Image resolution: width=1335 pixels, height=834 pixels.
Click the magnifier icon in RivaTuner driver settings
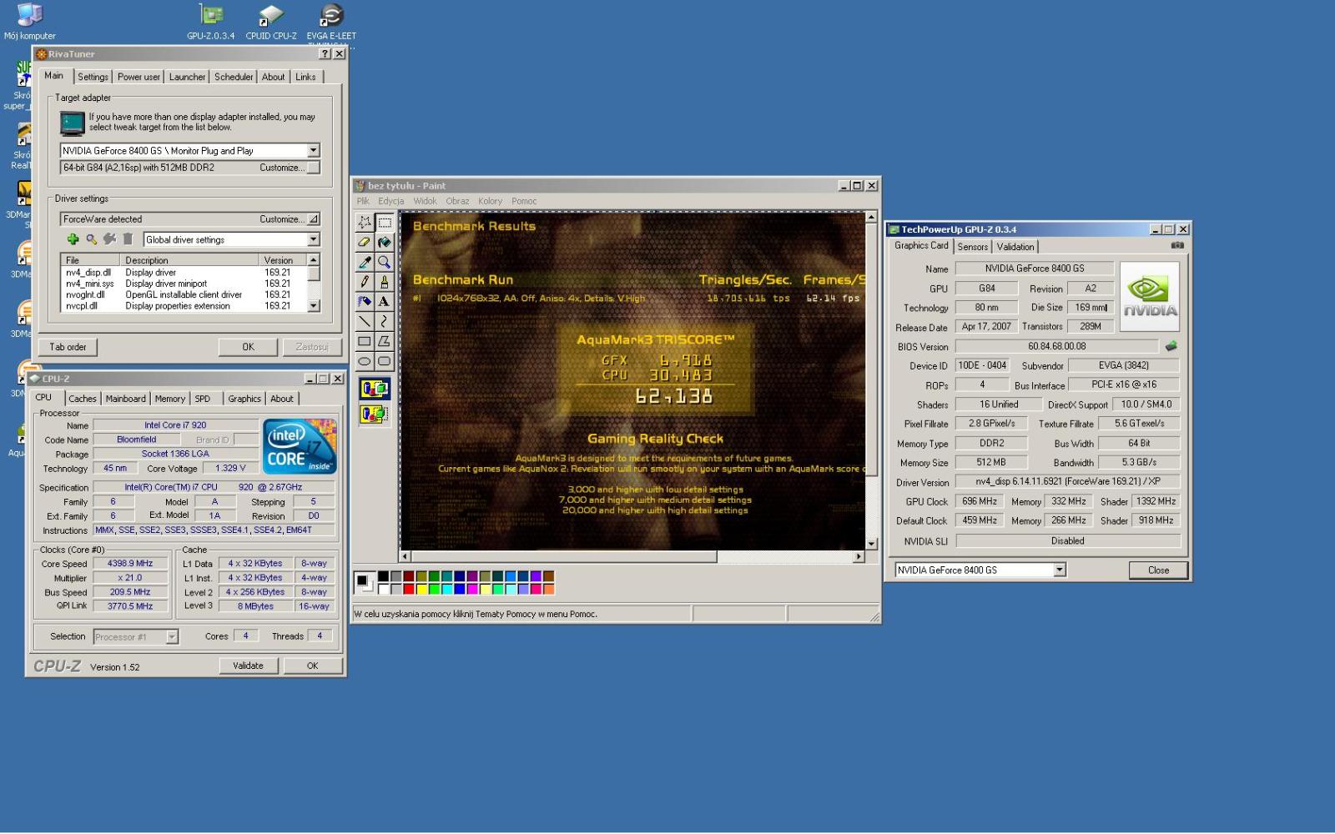click(91, 239)
